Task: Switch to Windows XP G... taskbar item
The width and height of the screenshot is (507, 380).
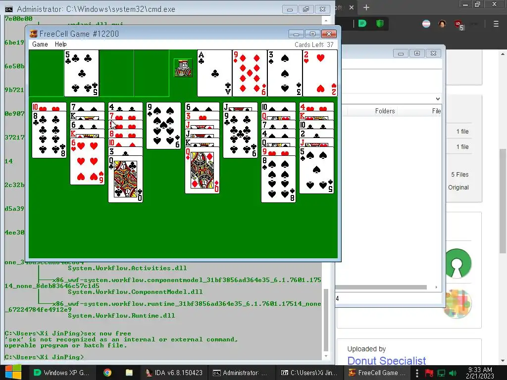Action: click(x=61, y=373)
